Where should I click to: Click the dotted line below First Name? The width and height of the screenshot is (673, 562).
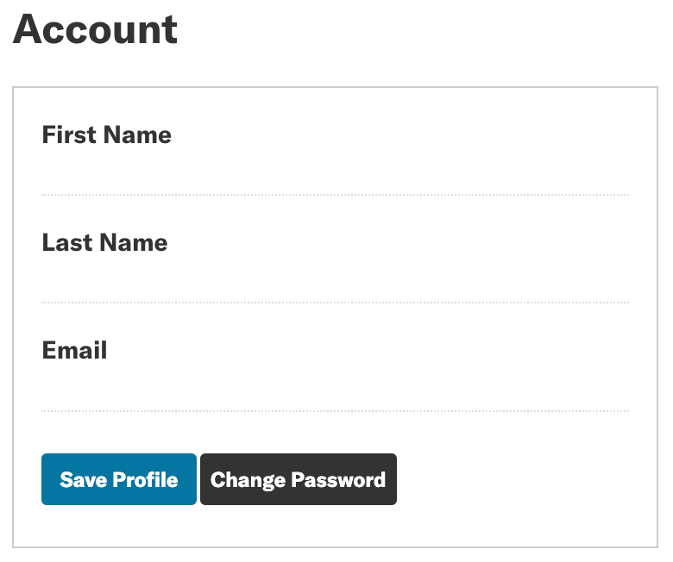point(335,195)
